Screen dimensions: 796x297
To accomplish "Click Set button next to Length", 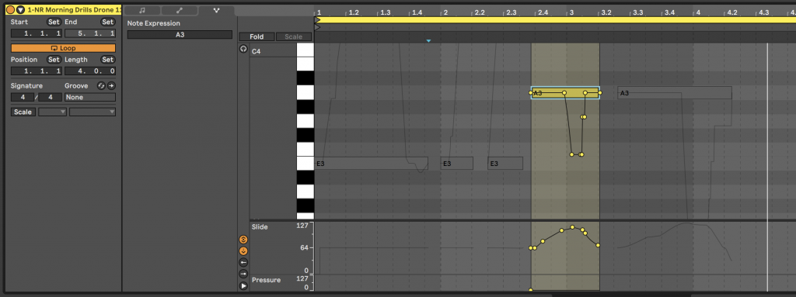I will coord(107,59).
